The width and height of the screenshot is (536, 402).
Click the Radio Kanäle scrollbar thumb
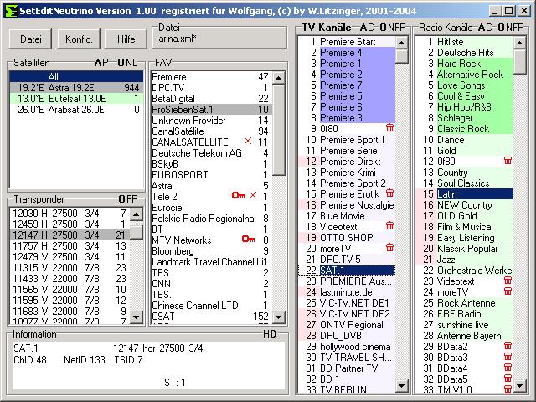[x=519, y=61]
